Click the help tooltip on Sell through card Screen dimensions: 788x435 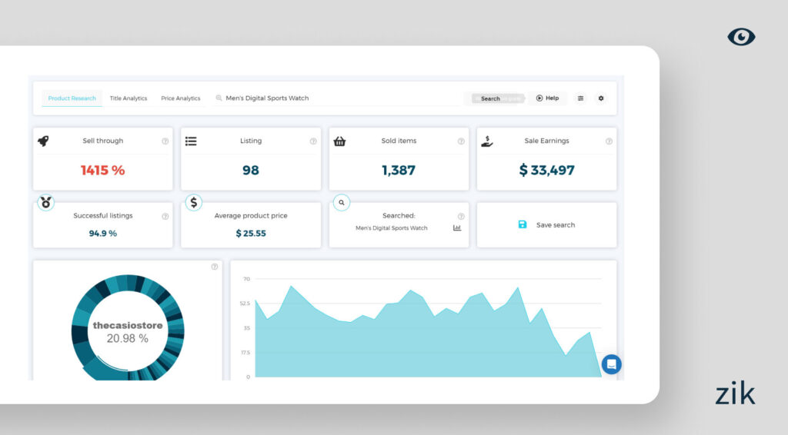[x=165, y=141]
